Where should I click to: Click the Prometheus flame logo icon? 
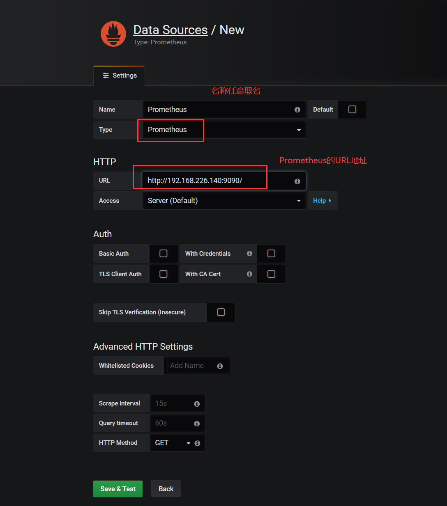tap(113, 34)
